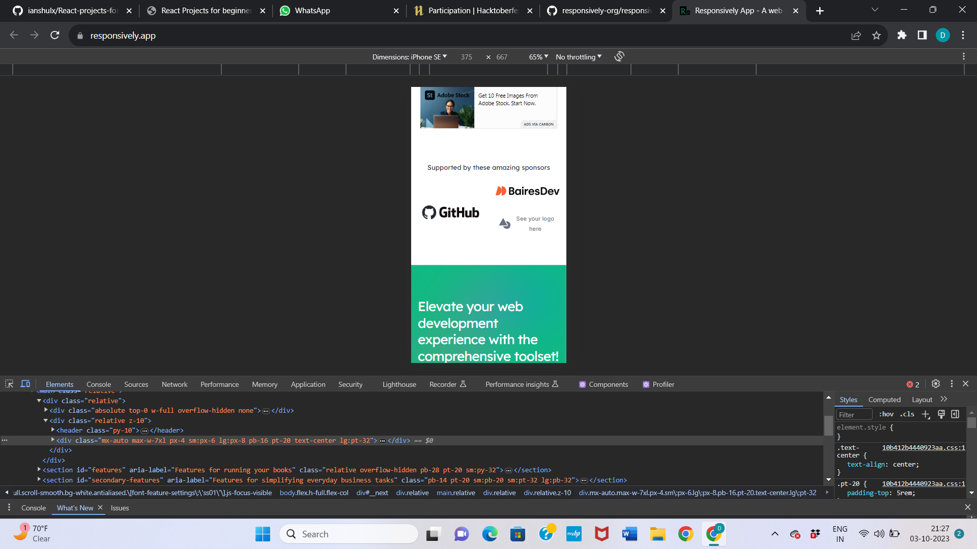Open the No throttling dropdown

click(x=578, y=57)
